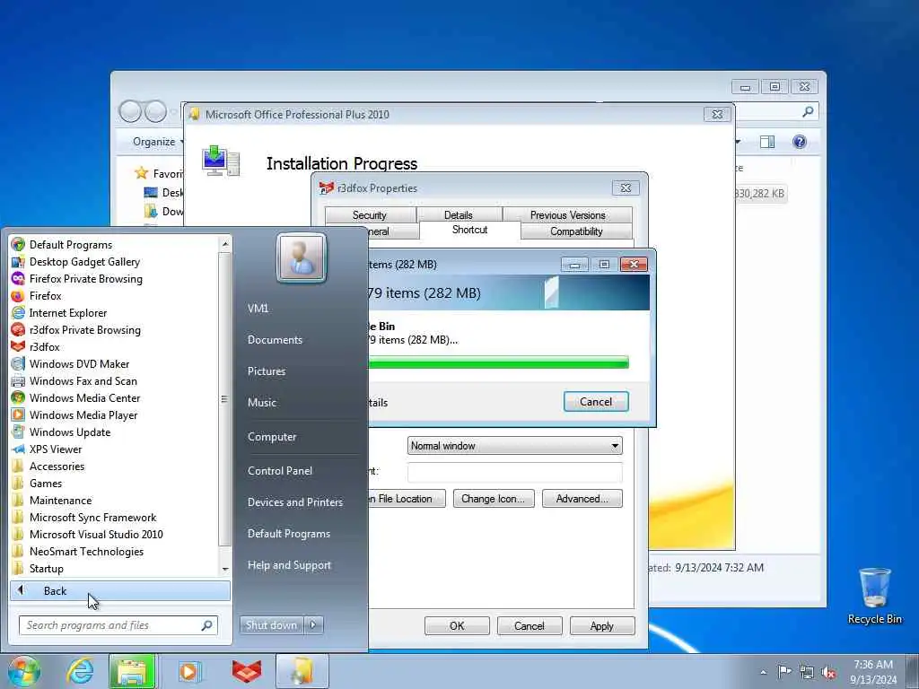
Task: Click the Search programs and files box
Action: 118,625
